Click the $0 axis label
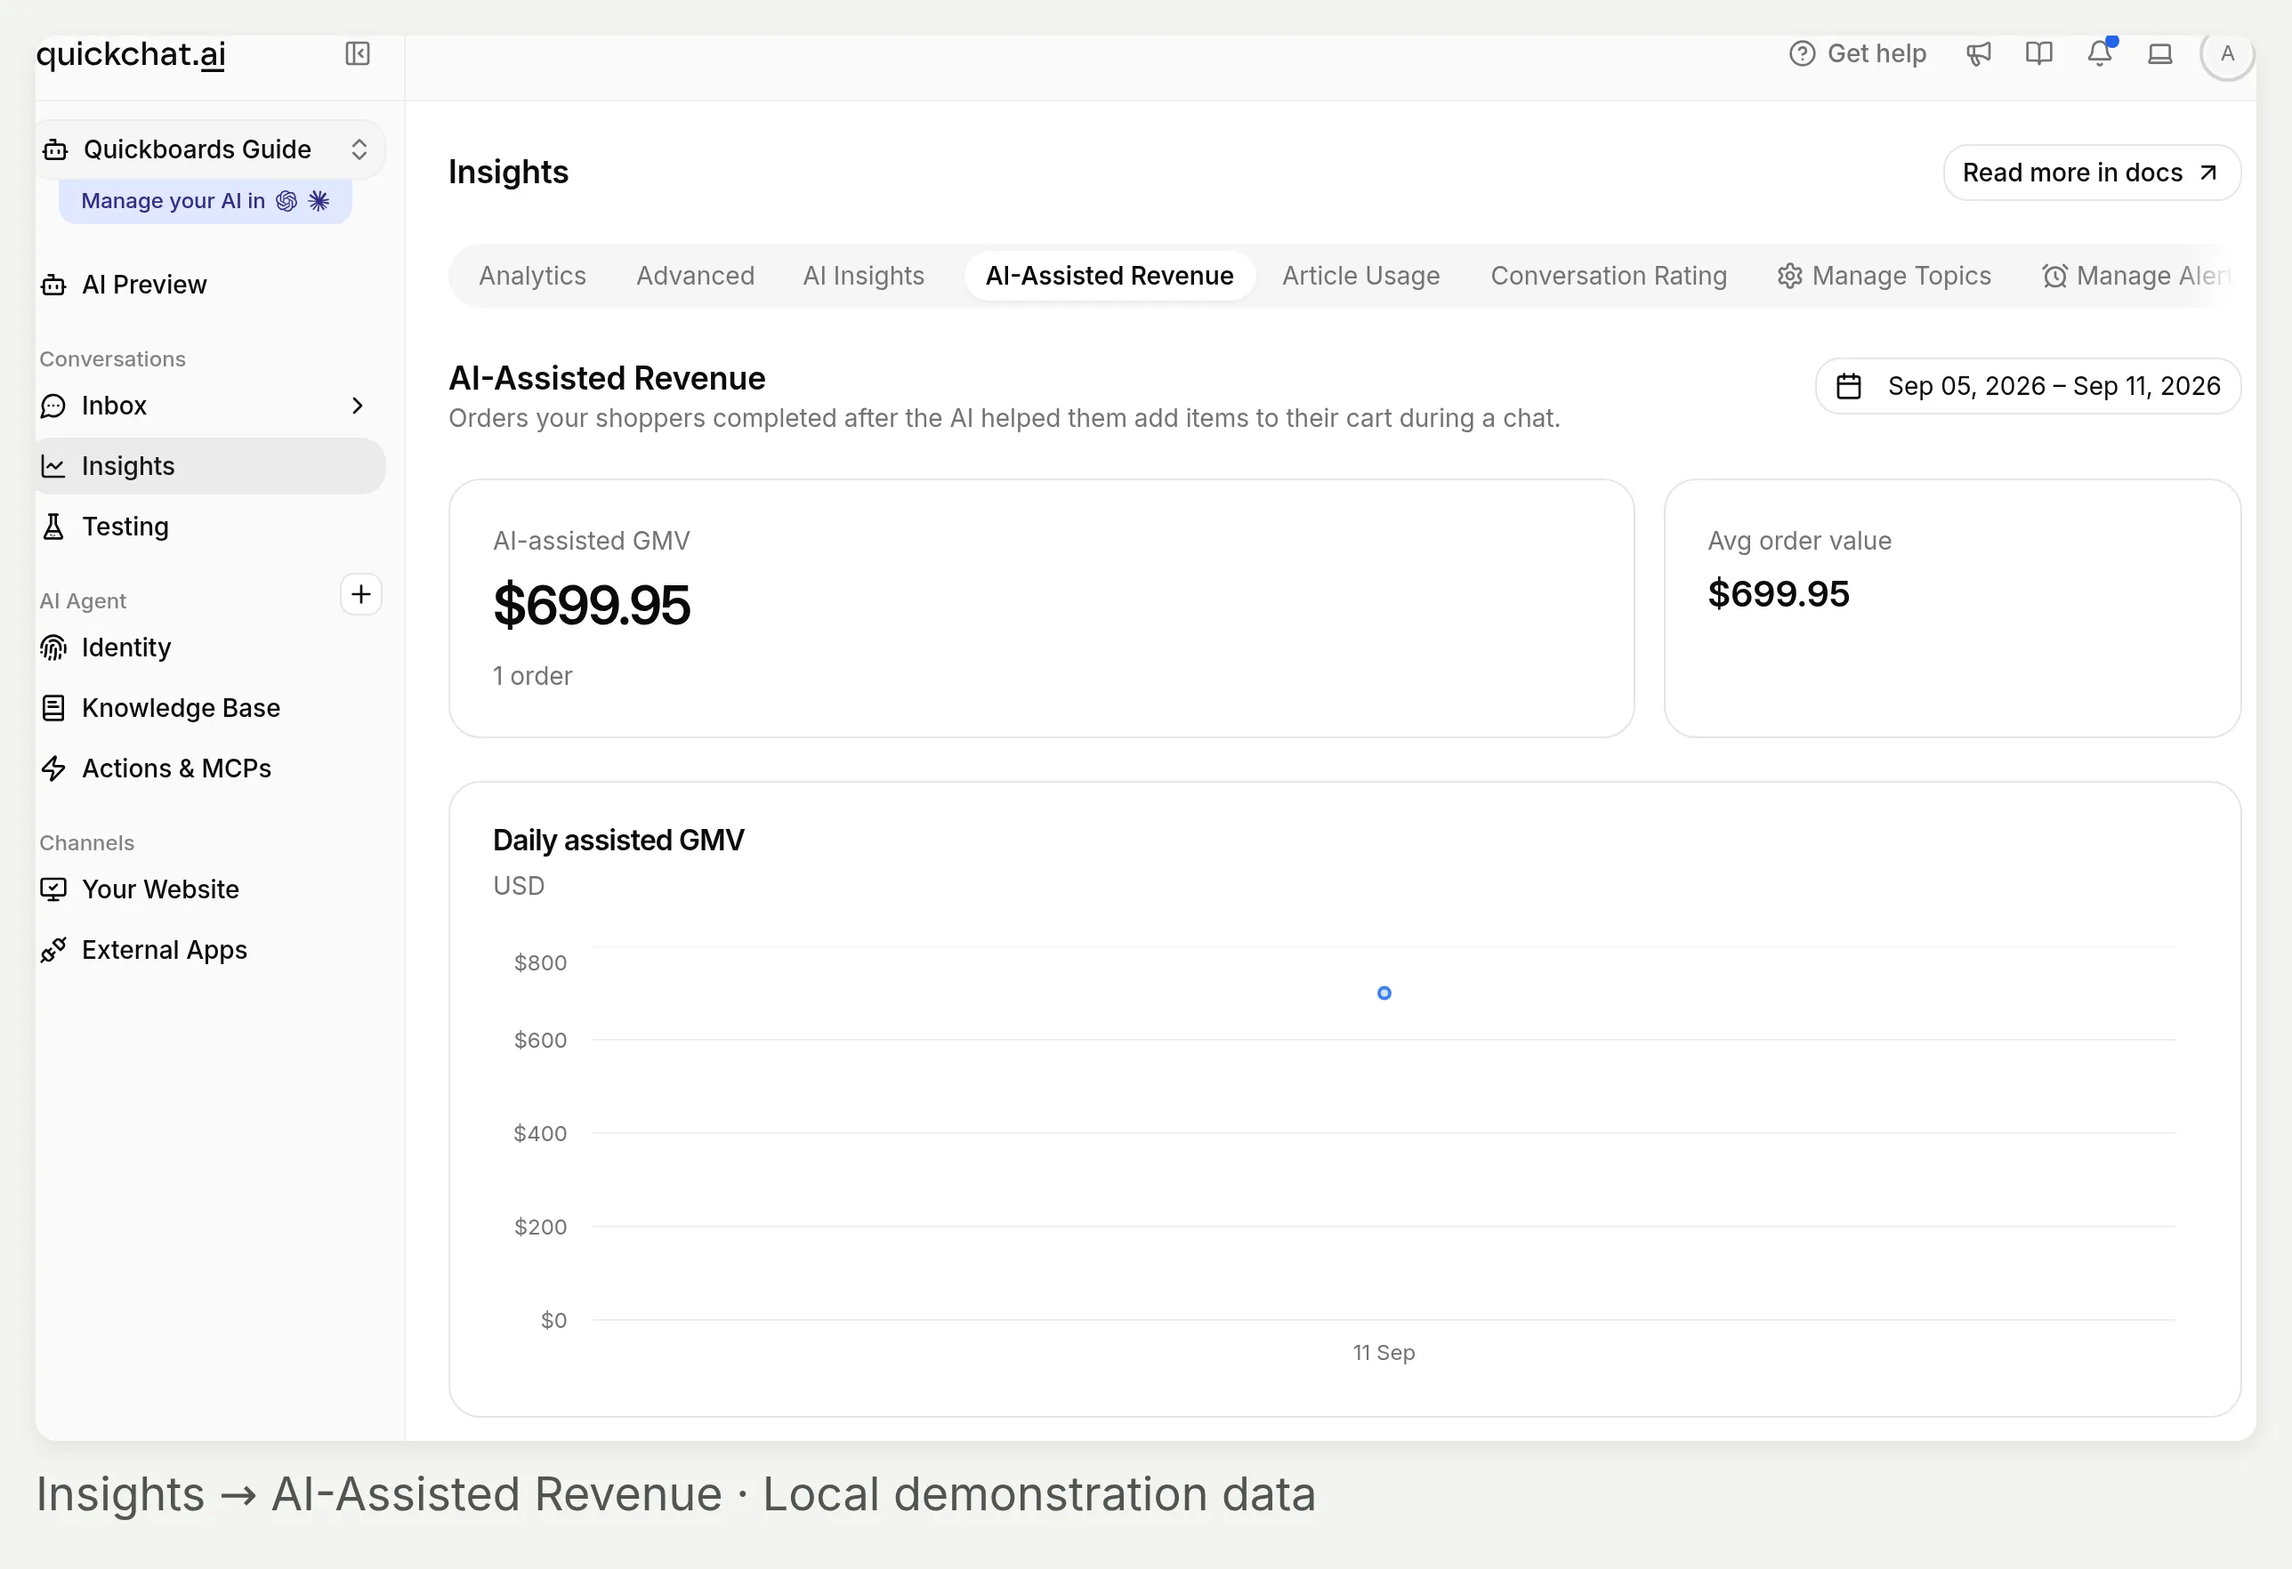Image resolution: width=2292 pixels, height=1569 pixels. point(553,1321)
